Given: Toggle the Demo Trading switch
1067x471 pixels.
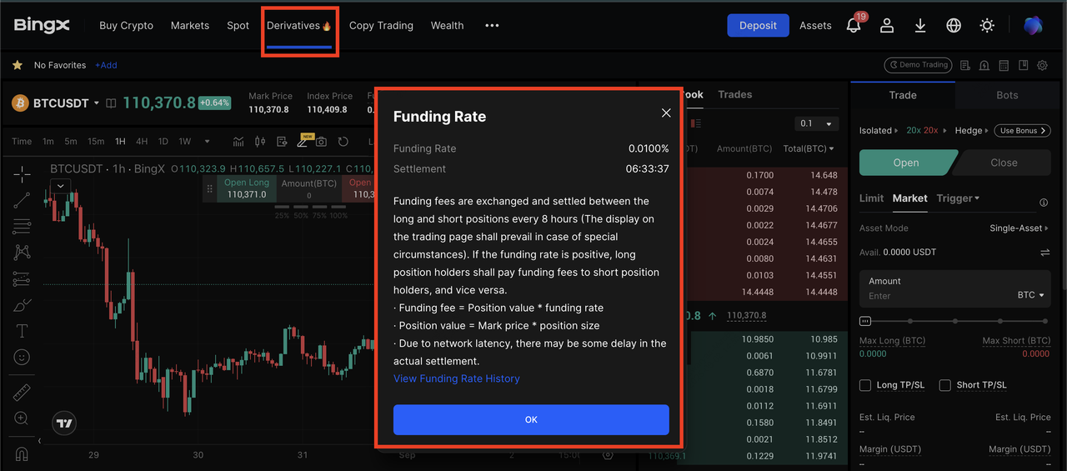Looking at the screenshot, I should [917, 65].
